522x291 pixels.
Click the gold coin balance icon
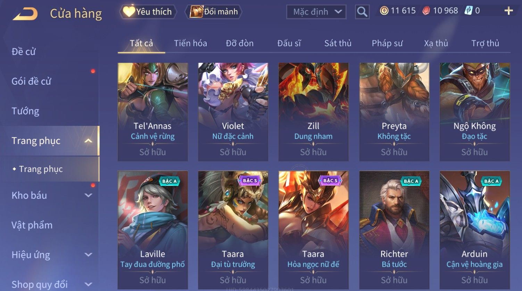click(384, 11)
